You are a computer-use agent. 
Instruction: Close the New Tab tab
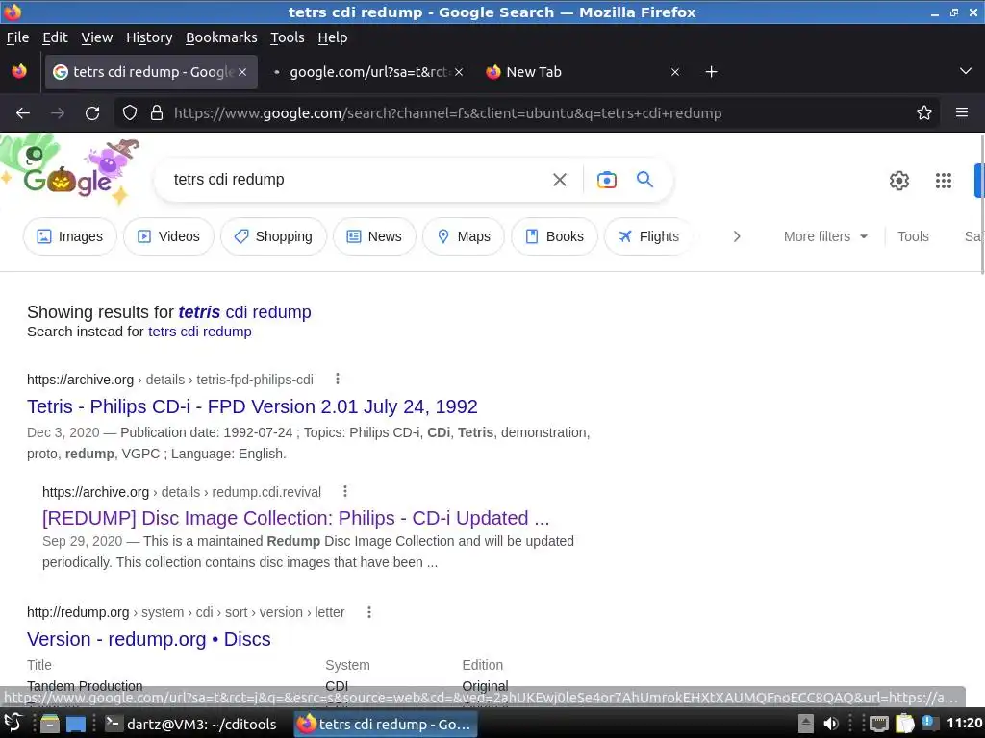pyautogui.click(x=675, y=72)
